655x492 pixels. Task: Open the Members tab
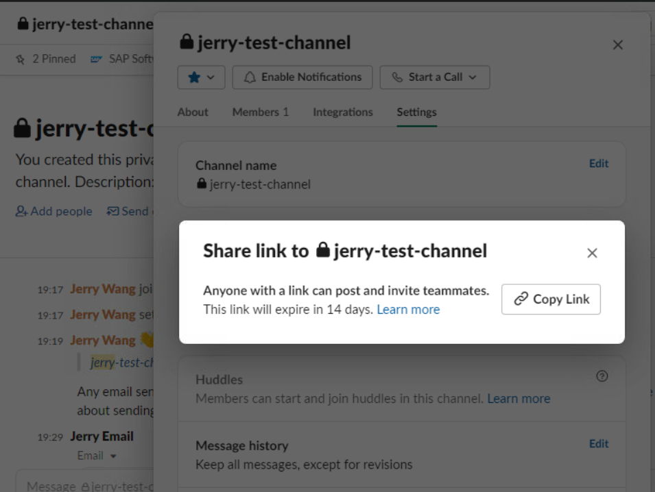tap(260, 112)
